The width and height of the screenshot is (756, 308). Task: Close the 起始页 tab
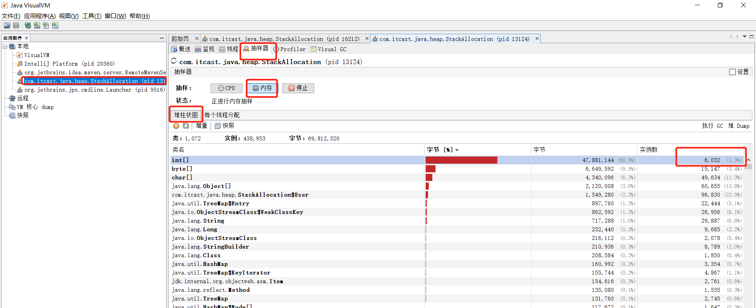click(x=197, y=39)
